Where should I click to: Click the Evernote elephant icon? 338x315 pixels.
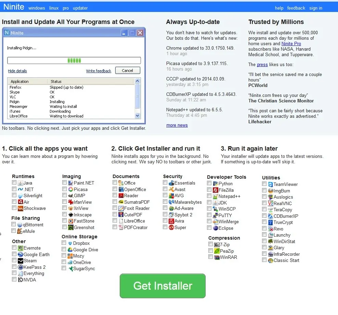pyautogui.click(x=21, y=248)
